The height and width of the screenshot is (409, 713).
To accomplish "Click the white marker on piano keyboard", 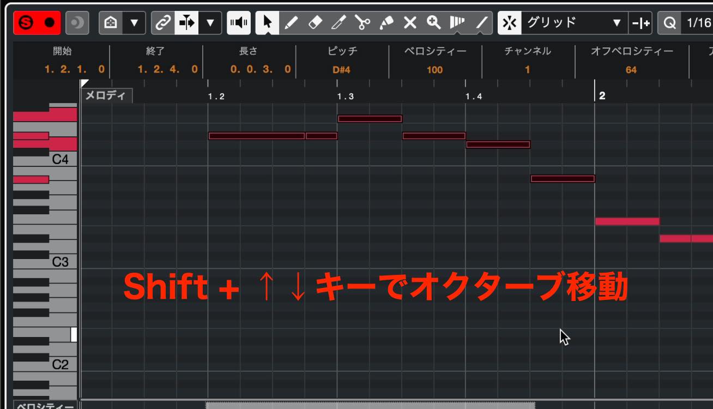I will (74, 334).
